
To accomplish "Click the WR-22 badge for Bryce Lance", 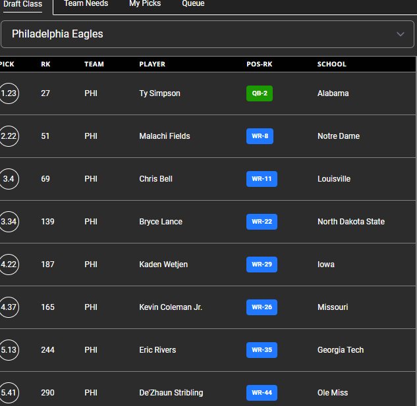I will 262,222.
